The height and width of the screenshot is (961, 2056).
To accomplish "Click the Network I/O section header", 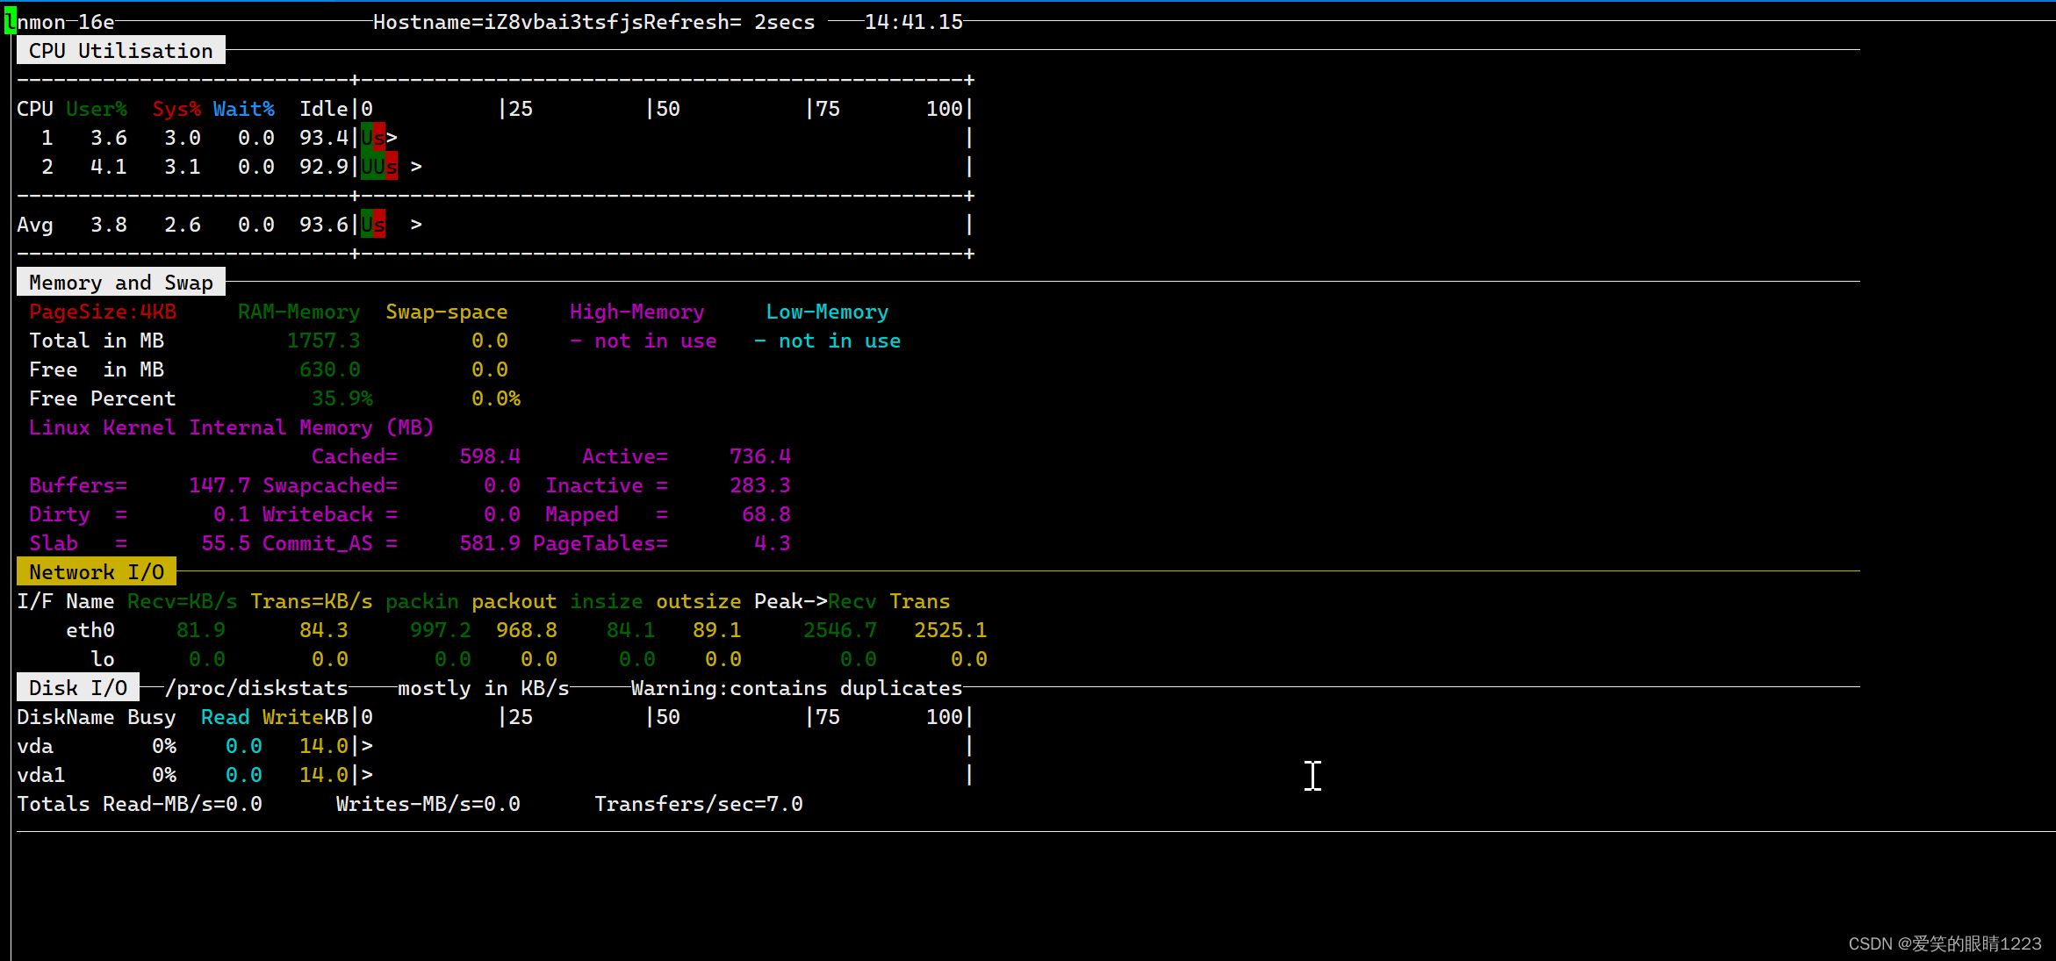I will [96, 572].
